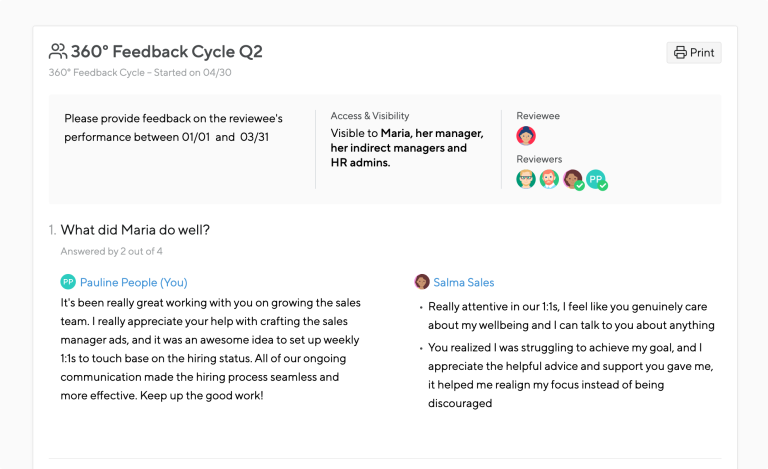Select the red-bearded reviewer's avatar
The height and width of the screenshot is (469, 768).
coord(549,179)
